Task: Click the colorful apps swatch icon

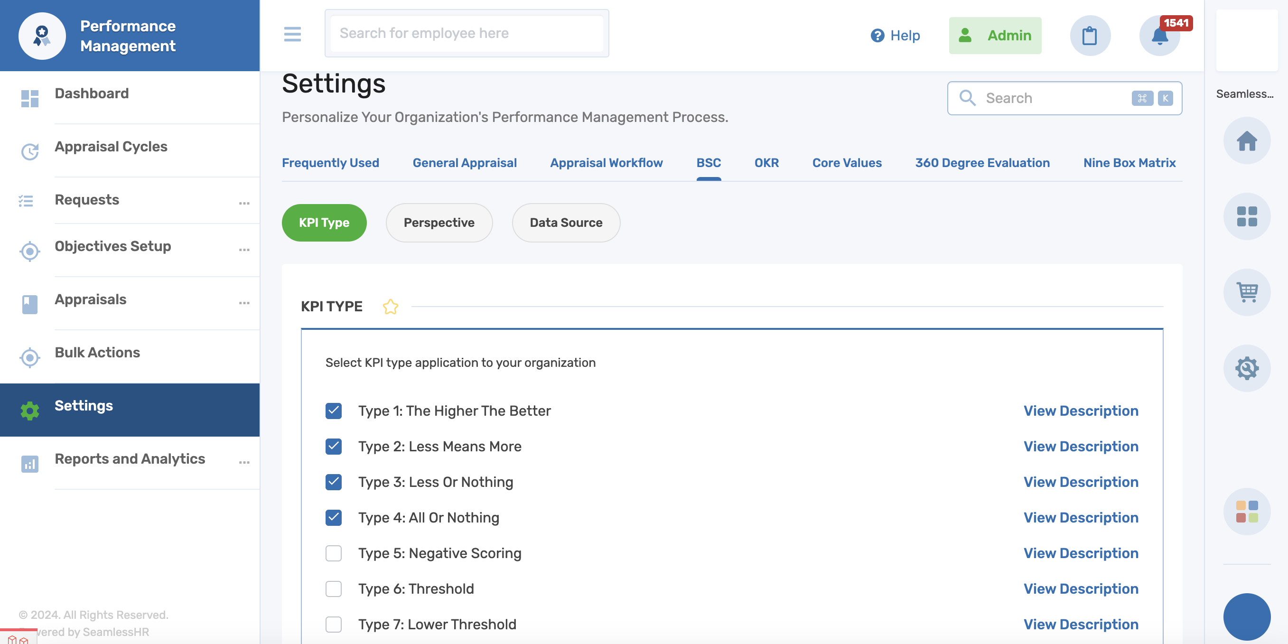Action: pos(1247,512)
